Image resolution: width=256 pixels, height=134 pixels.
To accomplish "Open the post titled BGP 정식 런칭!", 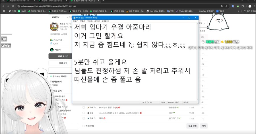I will coord(106,108).
